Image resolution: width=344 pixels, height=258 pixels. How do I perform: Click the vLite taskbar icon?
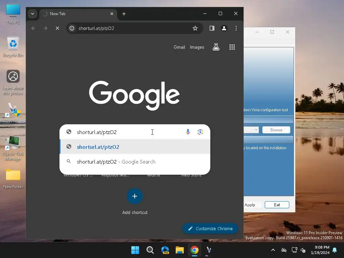(x=209, y=250)
